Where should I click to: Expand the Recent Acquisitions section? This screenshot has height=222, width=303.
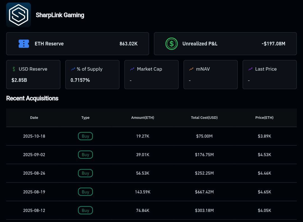[x=32, y=98]
